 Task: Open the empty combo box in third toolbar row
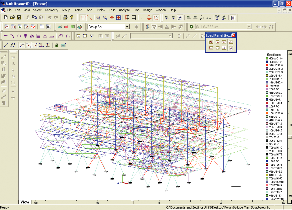coord(170,36)
